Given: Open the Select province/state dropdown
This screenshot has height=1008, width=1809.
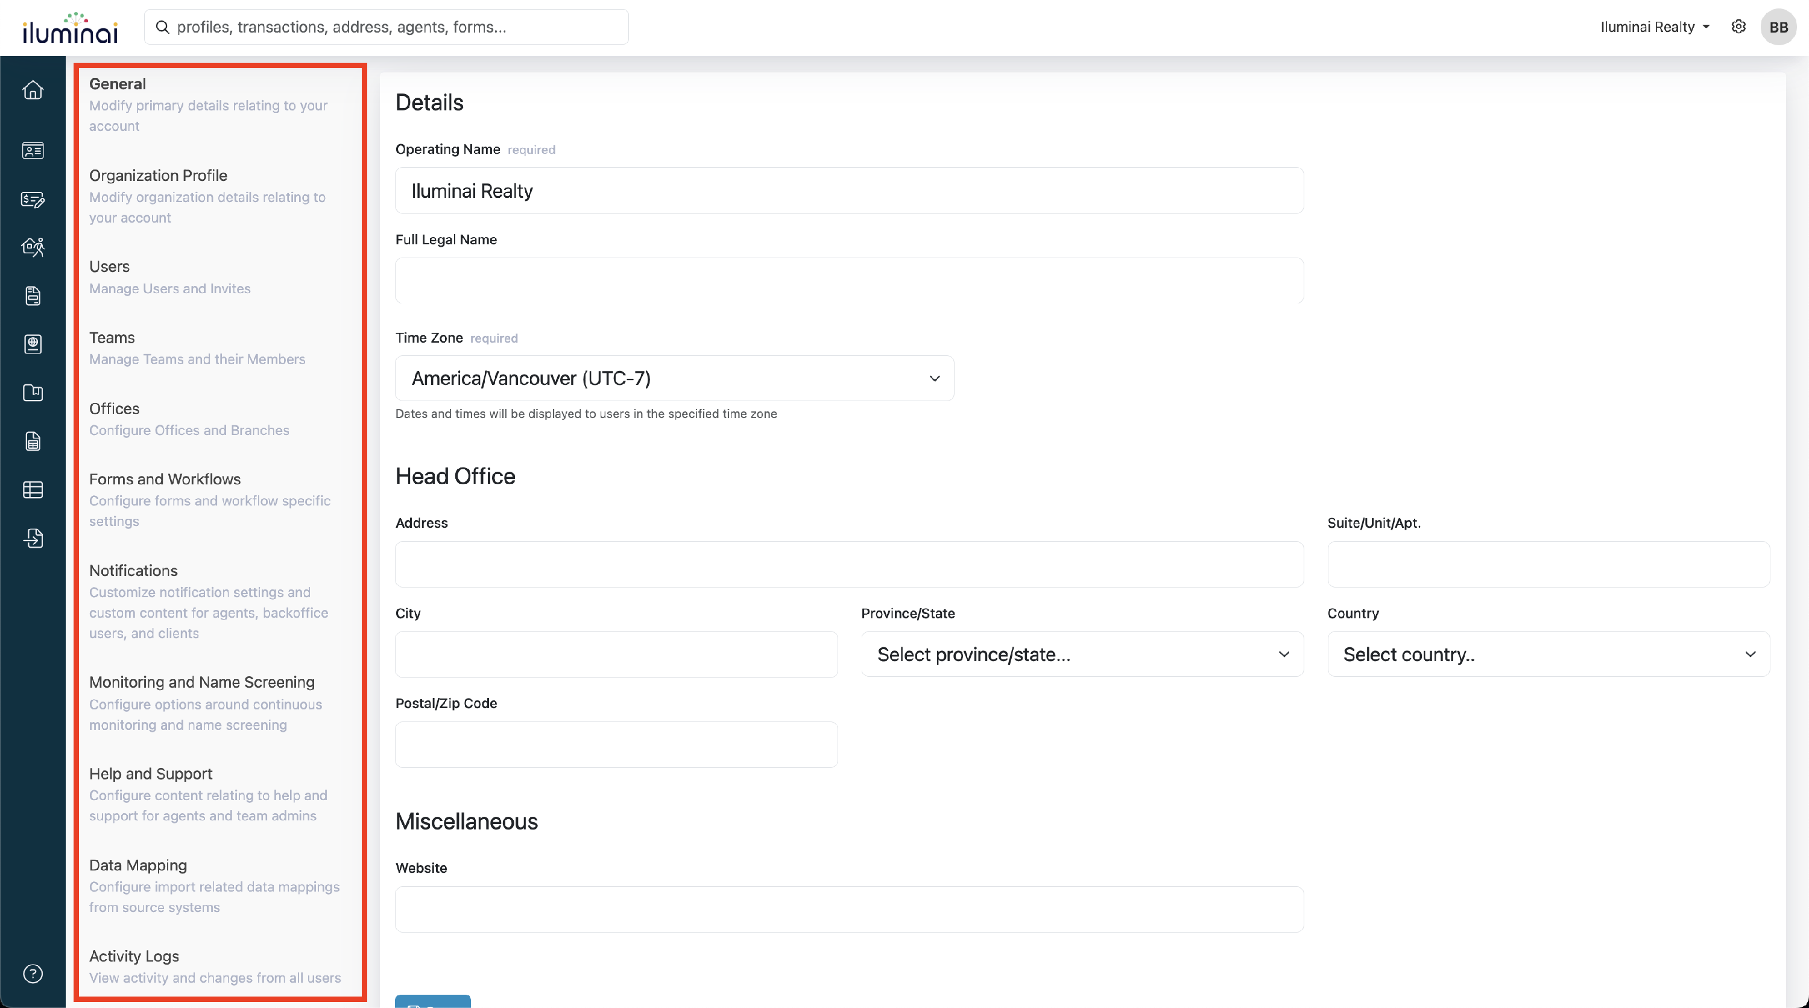Looking at the screenshot, I should point(1082,654).
